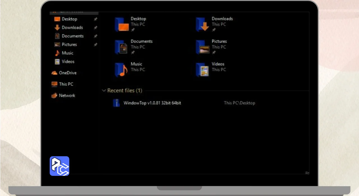Viewport: 359px width, 196px height.
Task: Click the Music folder name label in main pane
Action: [136, 64]
